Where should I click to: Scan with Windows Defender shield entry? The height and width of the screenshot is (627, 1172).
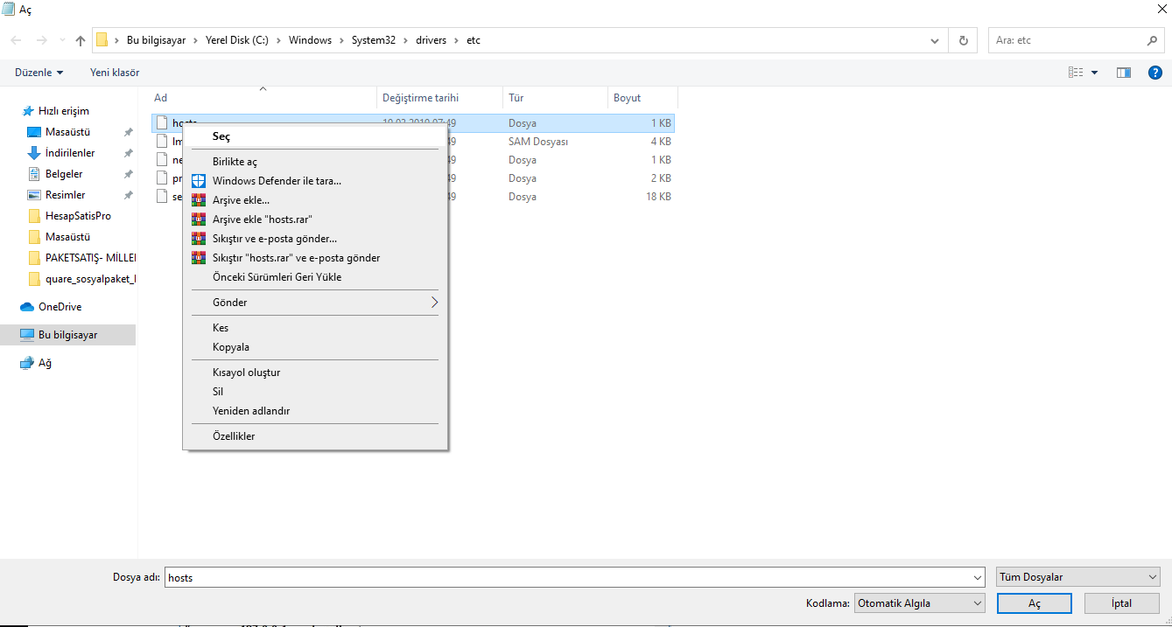pyautogui.click(x=277, y=181)
